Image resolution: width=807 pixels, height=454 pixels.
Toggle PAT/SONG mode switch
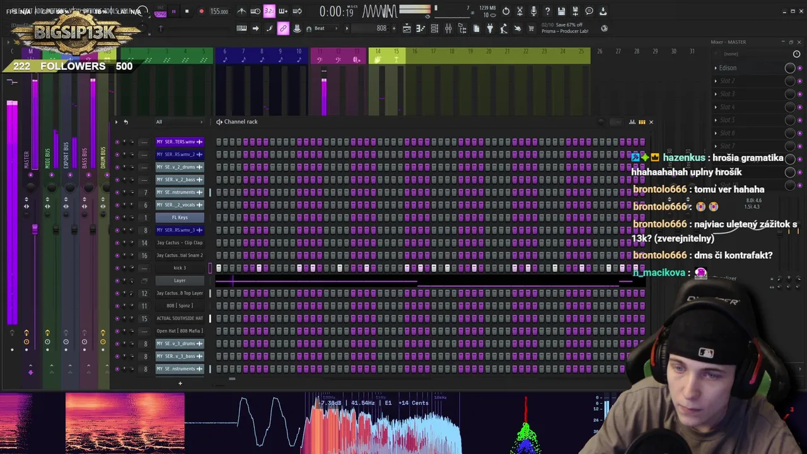pos(160,11)
